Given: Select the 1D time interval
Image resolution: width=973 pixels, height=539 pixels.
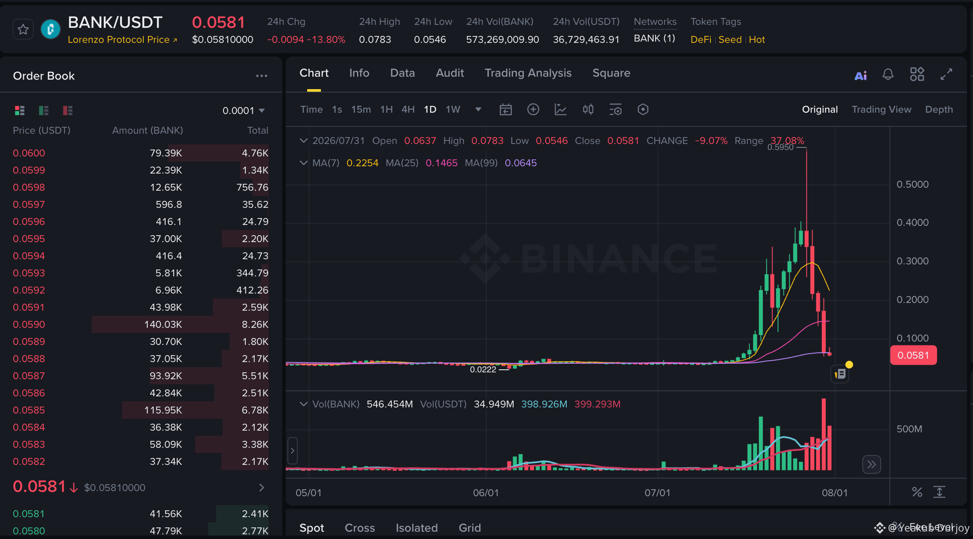Looking at the screenshot, I should (x=430, y=110).
